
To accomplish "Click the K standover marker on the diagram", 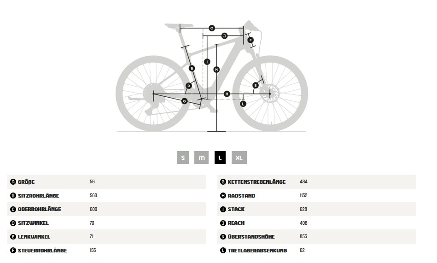I will [x=216, y=70].
